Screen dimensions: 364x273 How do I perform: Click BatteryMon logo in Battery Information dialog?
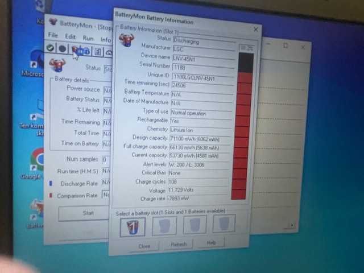(x=126, y=40)
